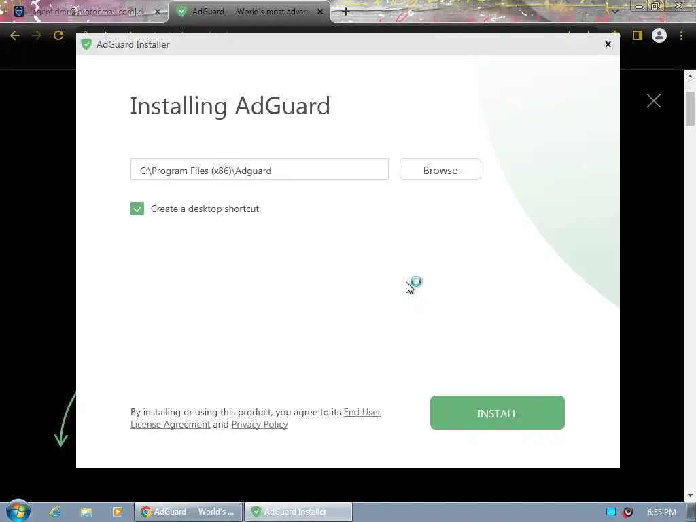
Task: Click the Show desktop strip on taskbar
Action: click(691, 512)
